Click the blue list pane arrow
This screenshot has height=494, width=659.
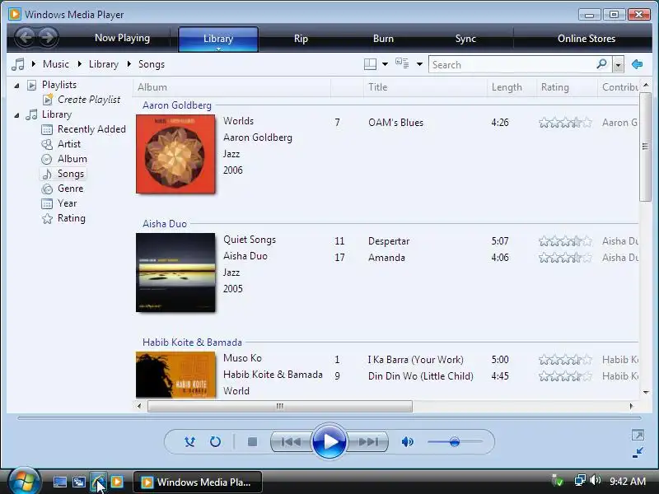click(637, 64)
